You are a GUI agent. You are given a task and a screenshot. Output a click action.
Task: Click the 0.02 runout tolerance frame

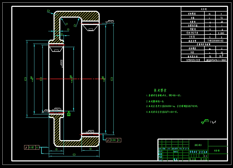pos(32,147)
